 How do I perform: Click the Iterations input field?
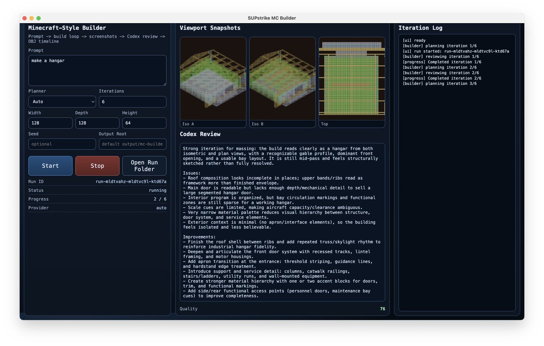point(132,102)
